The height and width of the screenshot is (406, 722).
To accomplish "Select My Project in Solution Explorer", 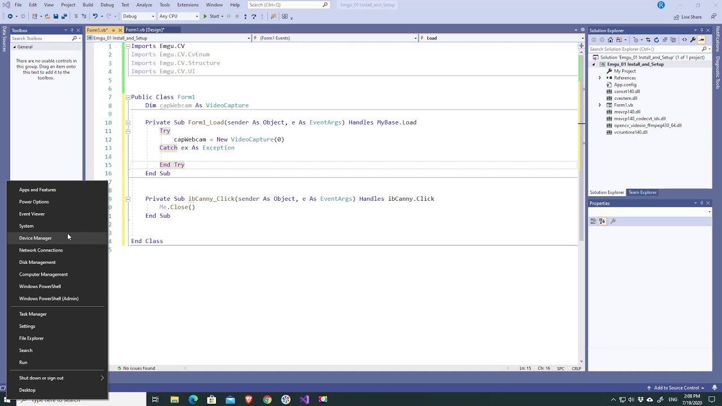I will 624,71.
